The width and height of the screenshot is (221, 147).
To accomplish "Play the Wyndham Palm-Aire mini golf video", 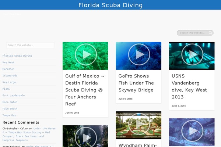I will (x=139, y=124).
